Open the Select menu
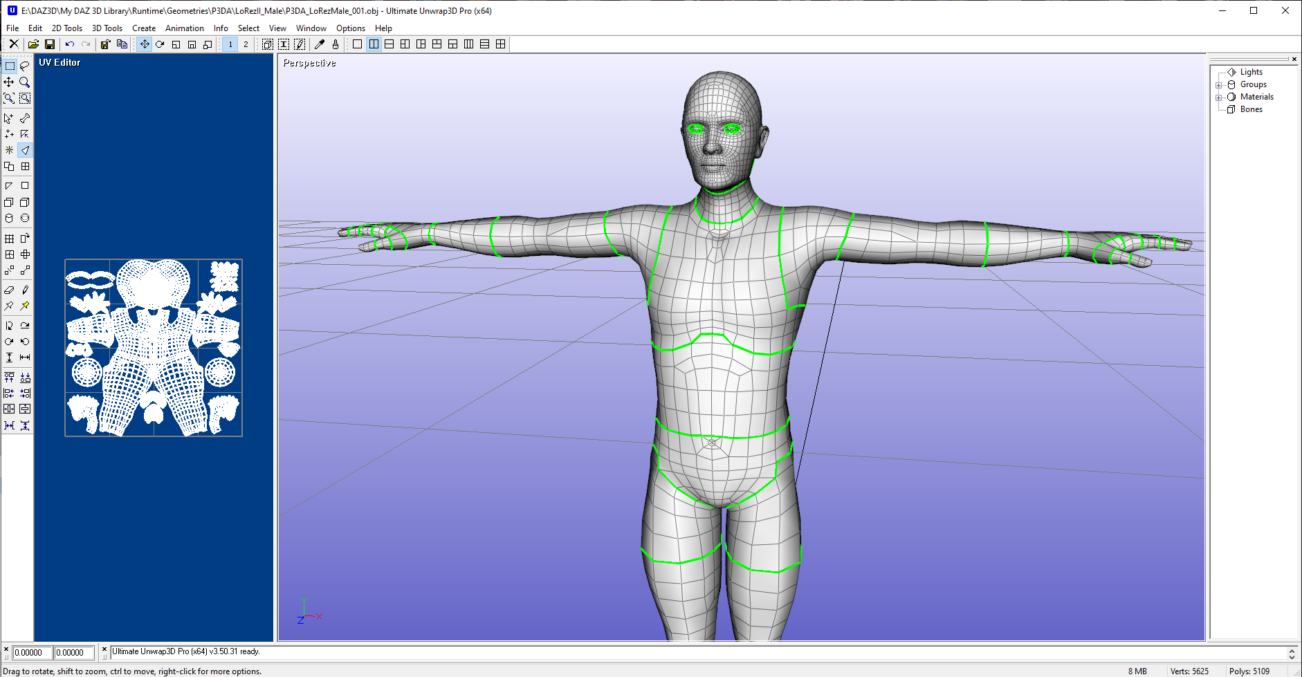This screenshot has height=677, width=1302. [x=248, y=28]
